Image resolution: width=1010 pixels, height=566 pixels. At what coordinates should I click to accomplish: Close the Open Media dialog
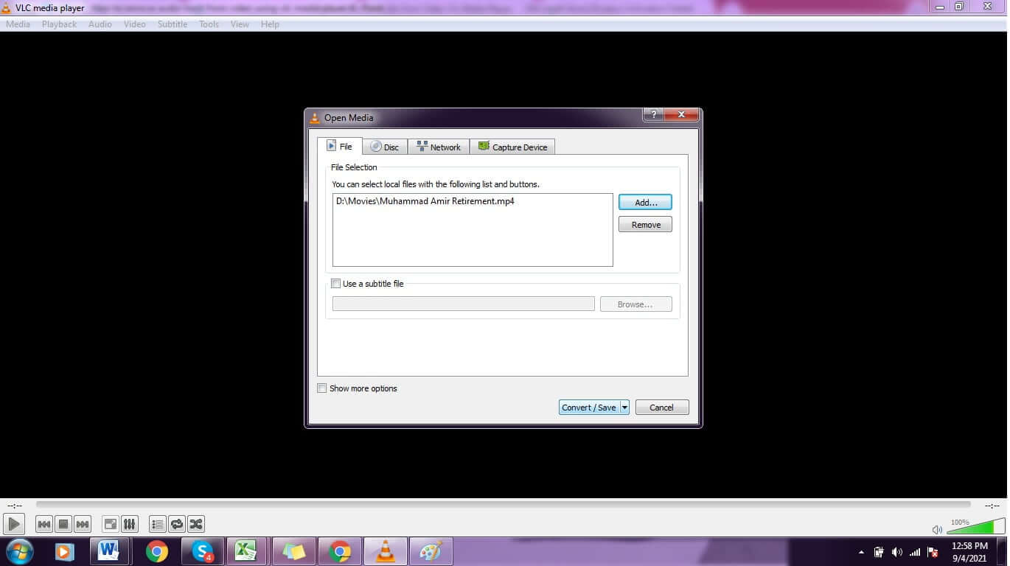pos(681,115)
